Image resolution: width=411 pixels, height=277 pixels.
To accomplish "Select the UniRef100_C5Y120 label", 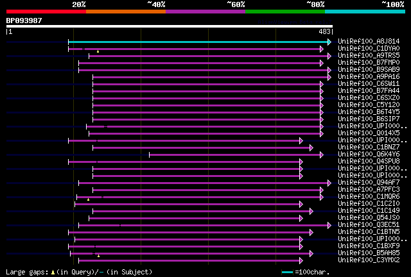I will point(369,105).
